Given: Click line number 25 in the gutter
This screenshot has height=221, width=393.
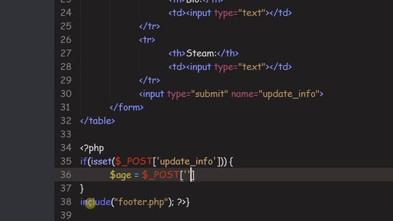Looking at the screenshot, I should pyautogui.click(x=66, y=26).
